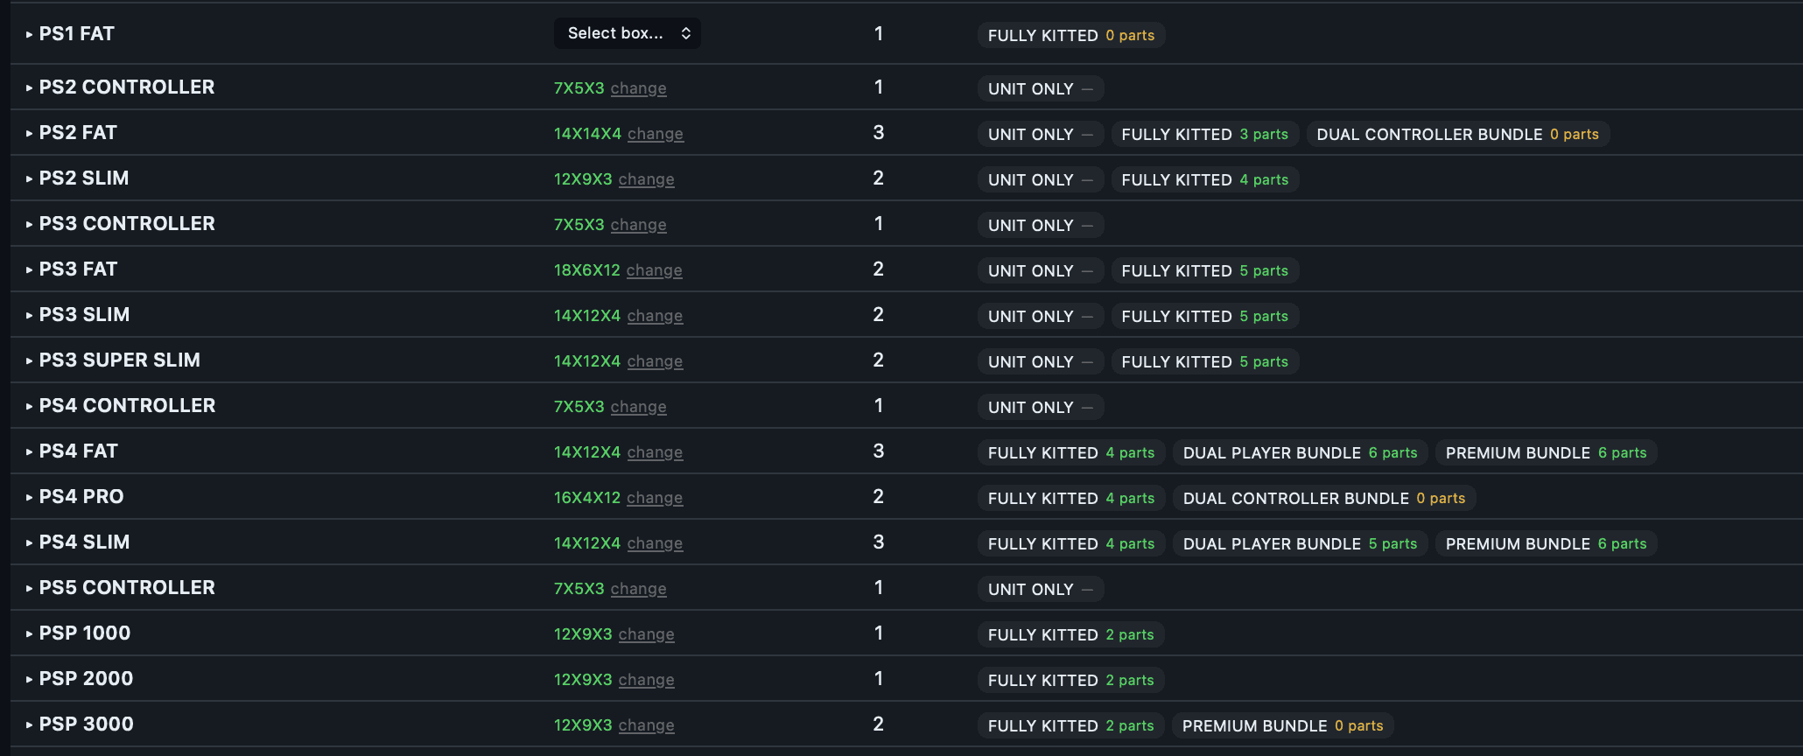
Task: Change the box size for PS3 SLIM
Action: [x=655, y=316]
